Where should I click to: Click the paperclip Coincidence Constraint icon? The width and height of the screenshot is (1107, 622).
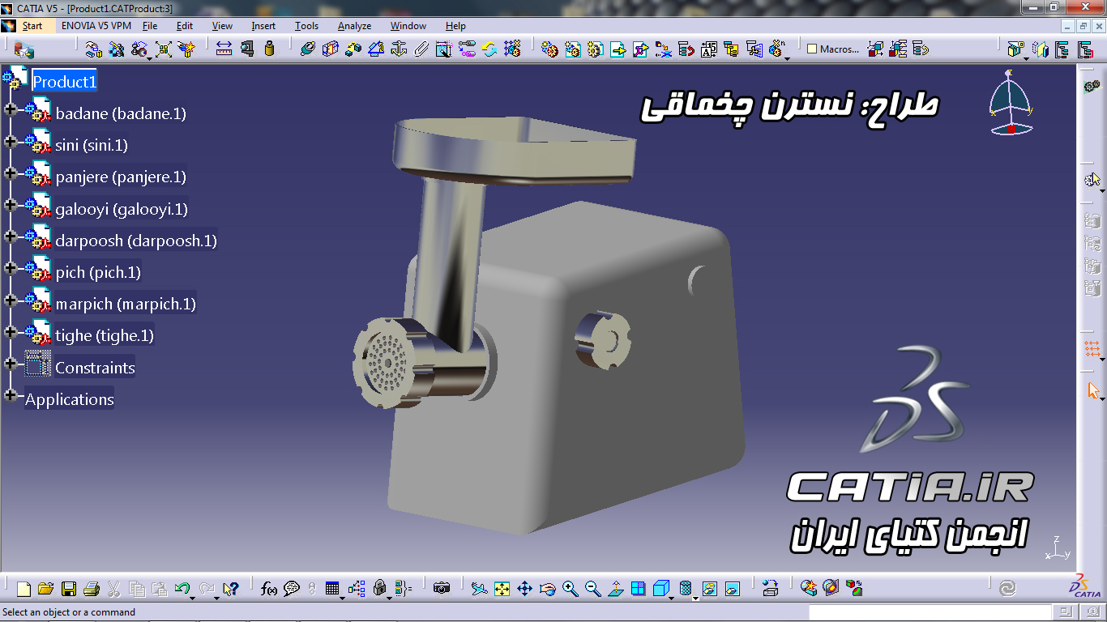point(421,49)
